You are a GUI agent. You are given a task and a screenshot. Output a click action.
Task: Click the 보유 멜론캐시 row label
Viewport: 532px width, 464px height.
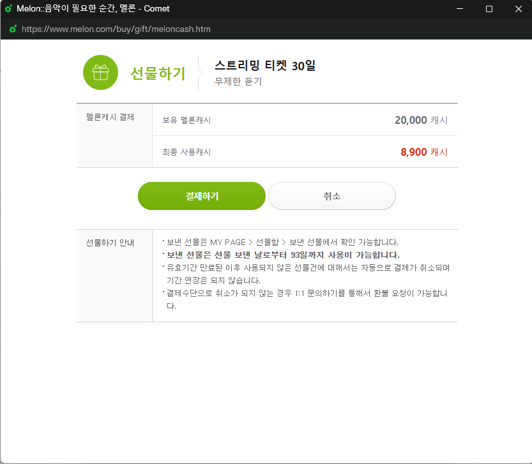186,120
